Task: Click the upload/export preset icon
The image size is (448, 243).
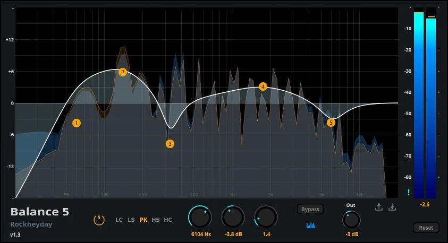Action: [379, 207]
